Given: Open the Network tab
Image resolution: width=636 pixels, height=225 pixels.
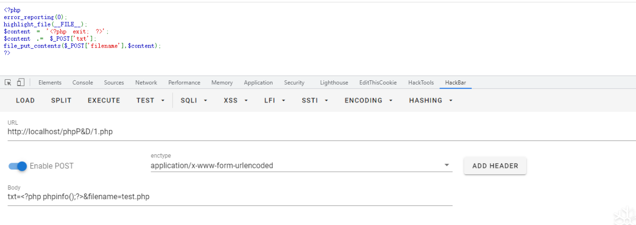Looking at the screenshot, I should pos(146,82).
